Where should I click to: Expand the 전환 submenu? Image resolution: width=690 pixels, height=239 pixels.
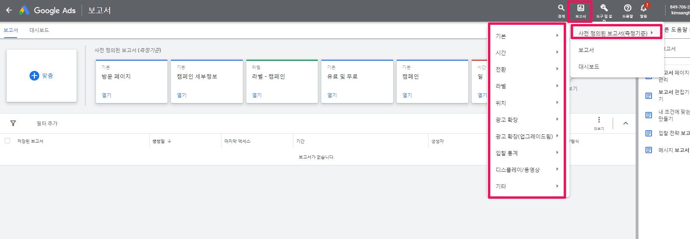point(526,69)
